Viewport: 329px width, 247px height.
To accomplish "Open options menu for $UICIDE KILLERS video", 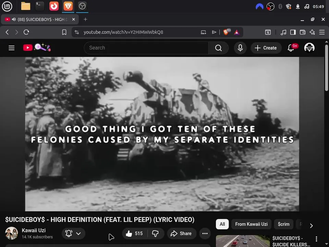I will coord(316,239).
